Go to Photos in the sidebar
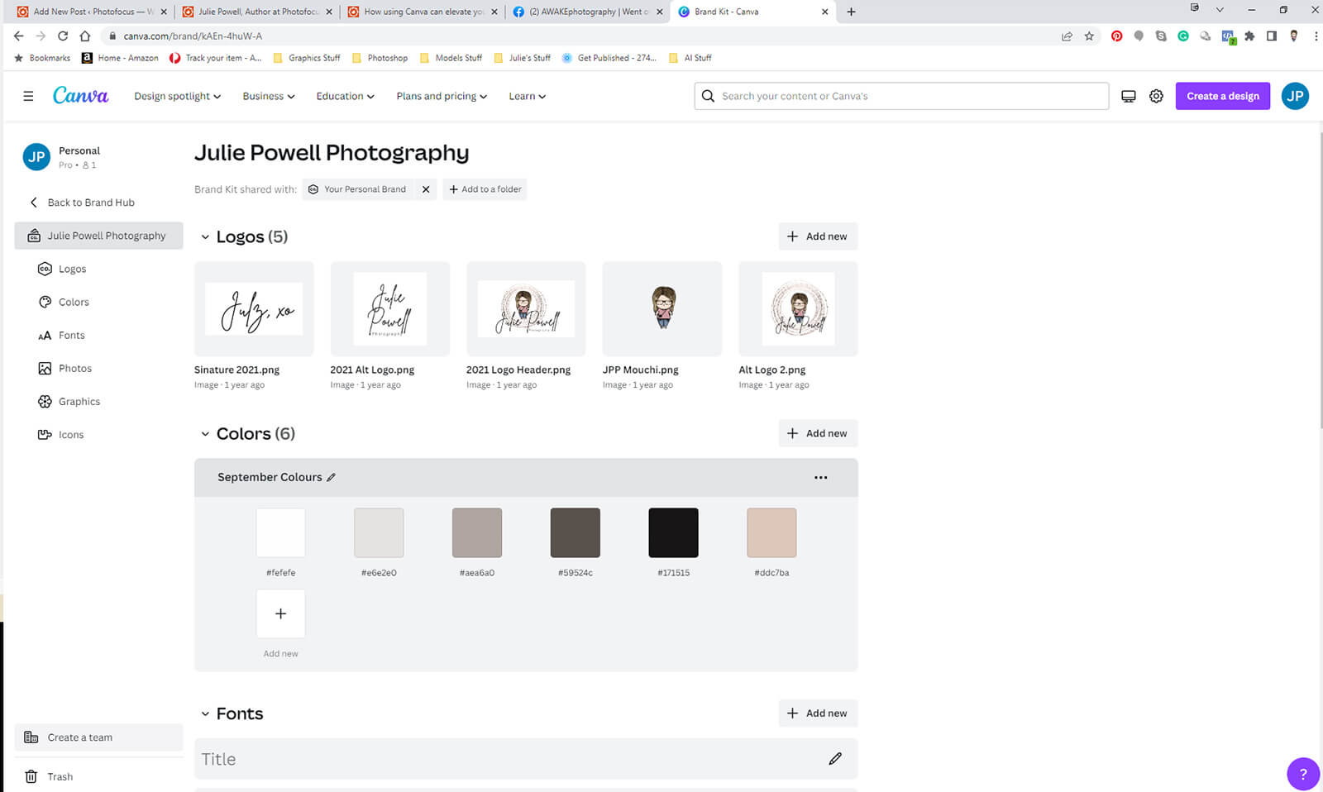This screenshot has height=792, width=1323. click(x=74, y=368)
